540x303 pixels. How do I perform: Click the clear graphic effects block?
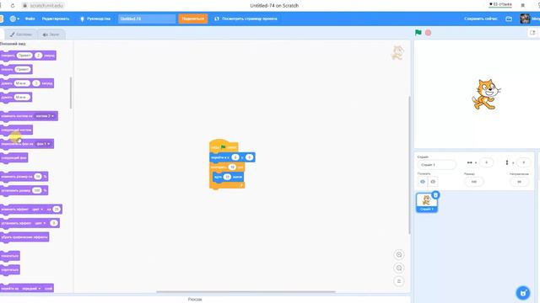(24, 237)
